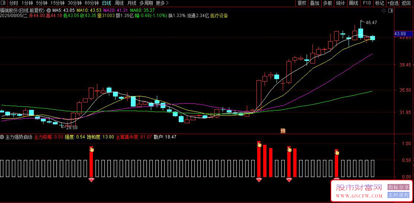Expand the 更多 more periods menu

click(162, 3)
